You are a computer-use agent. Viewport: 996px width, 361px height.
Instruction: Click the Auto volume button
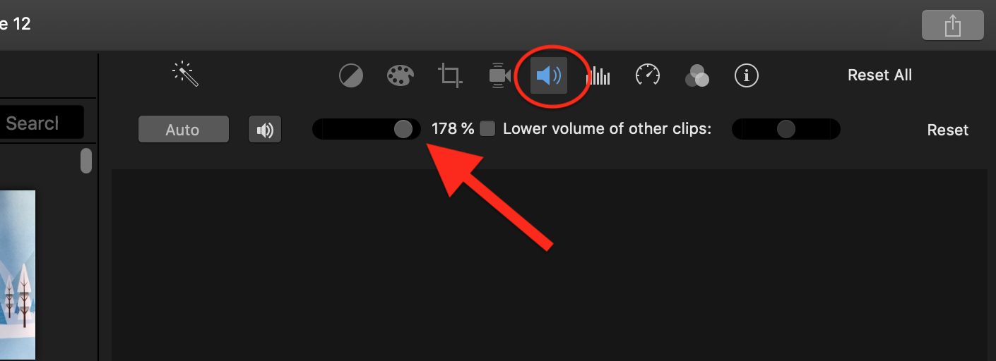tap(184, 130)
